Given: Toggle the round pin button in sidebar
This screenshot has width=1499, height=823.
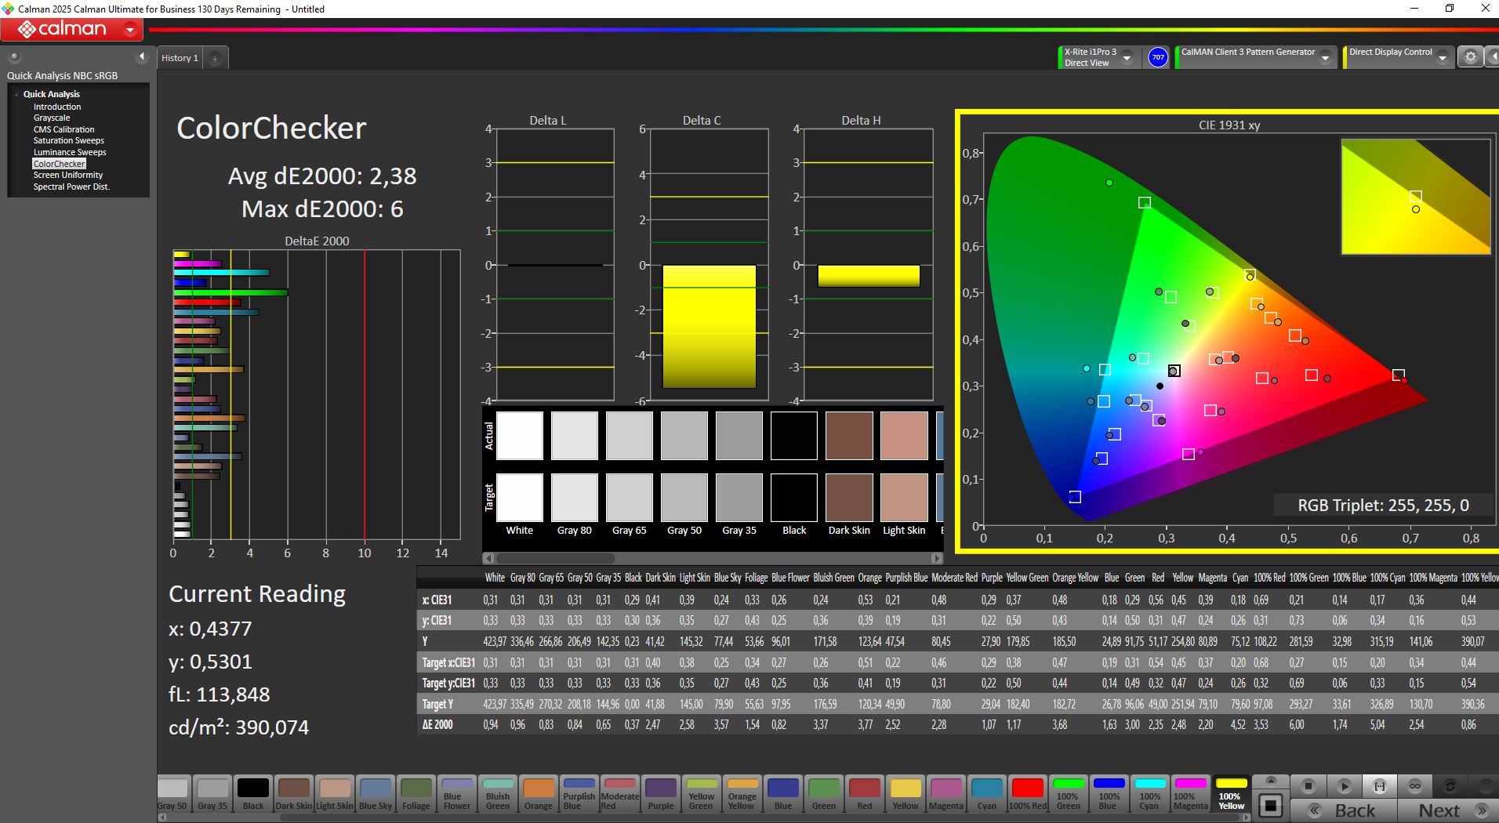Looking at the screenshot, I should point(14,57).
